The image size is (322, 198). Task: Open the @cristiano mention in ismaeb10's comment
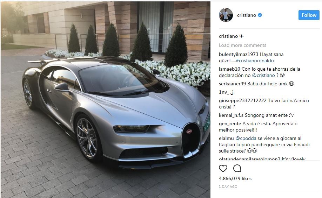tap(263, 75)
